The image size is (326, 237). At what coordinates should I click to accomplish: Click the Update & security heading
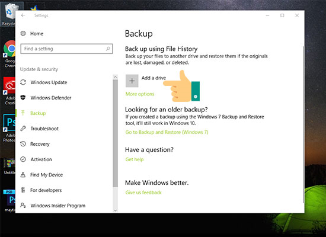(x=39, y=69)
